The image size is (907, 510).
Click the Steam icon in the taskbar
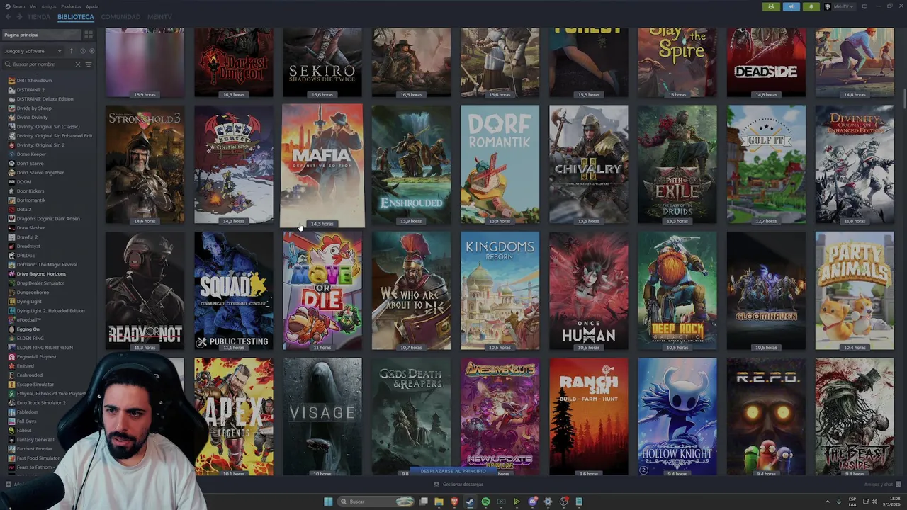(x=470, y=501)
